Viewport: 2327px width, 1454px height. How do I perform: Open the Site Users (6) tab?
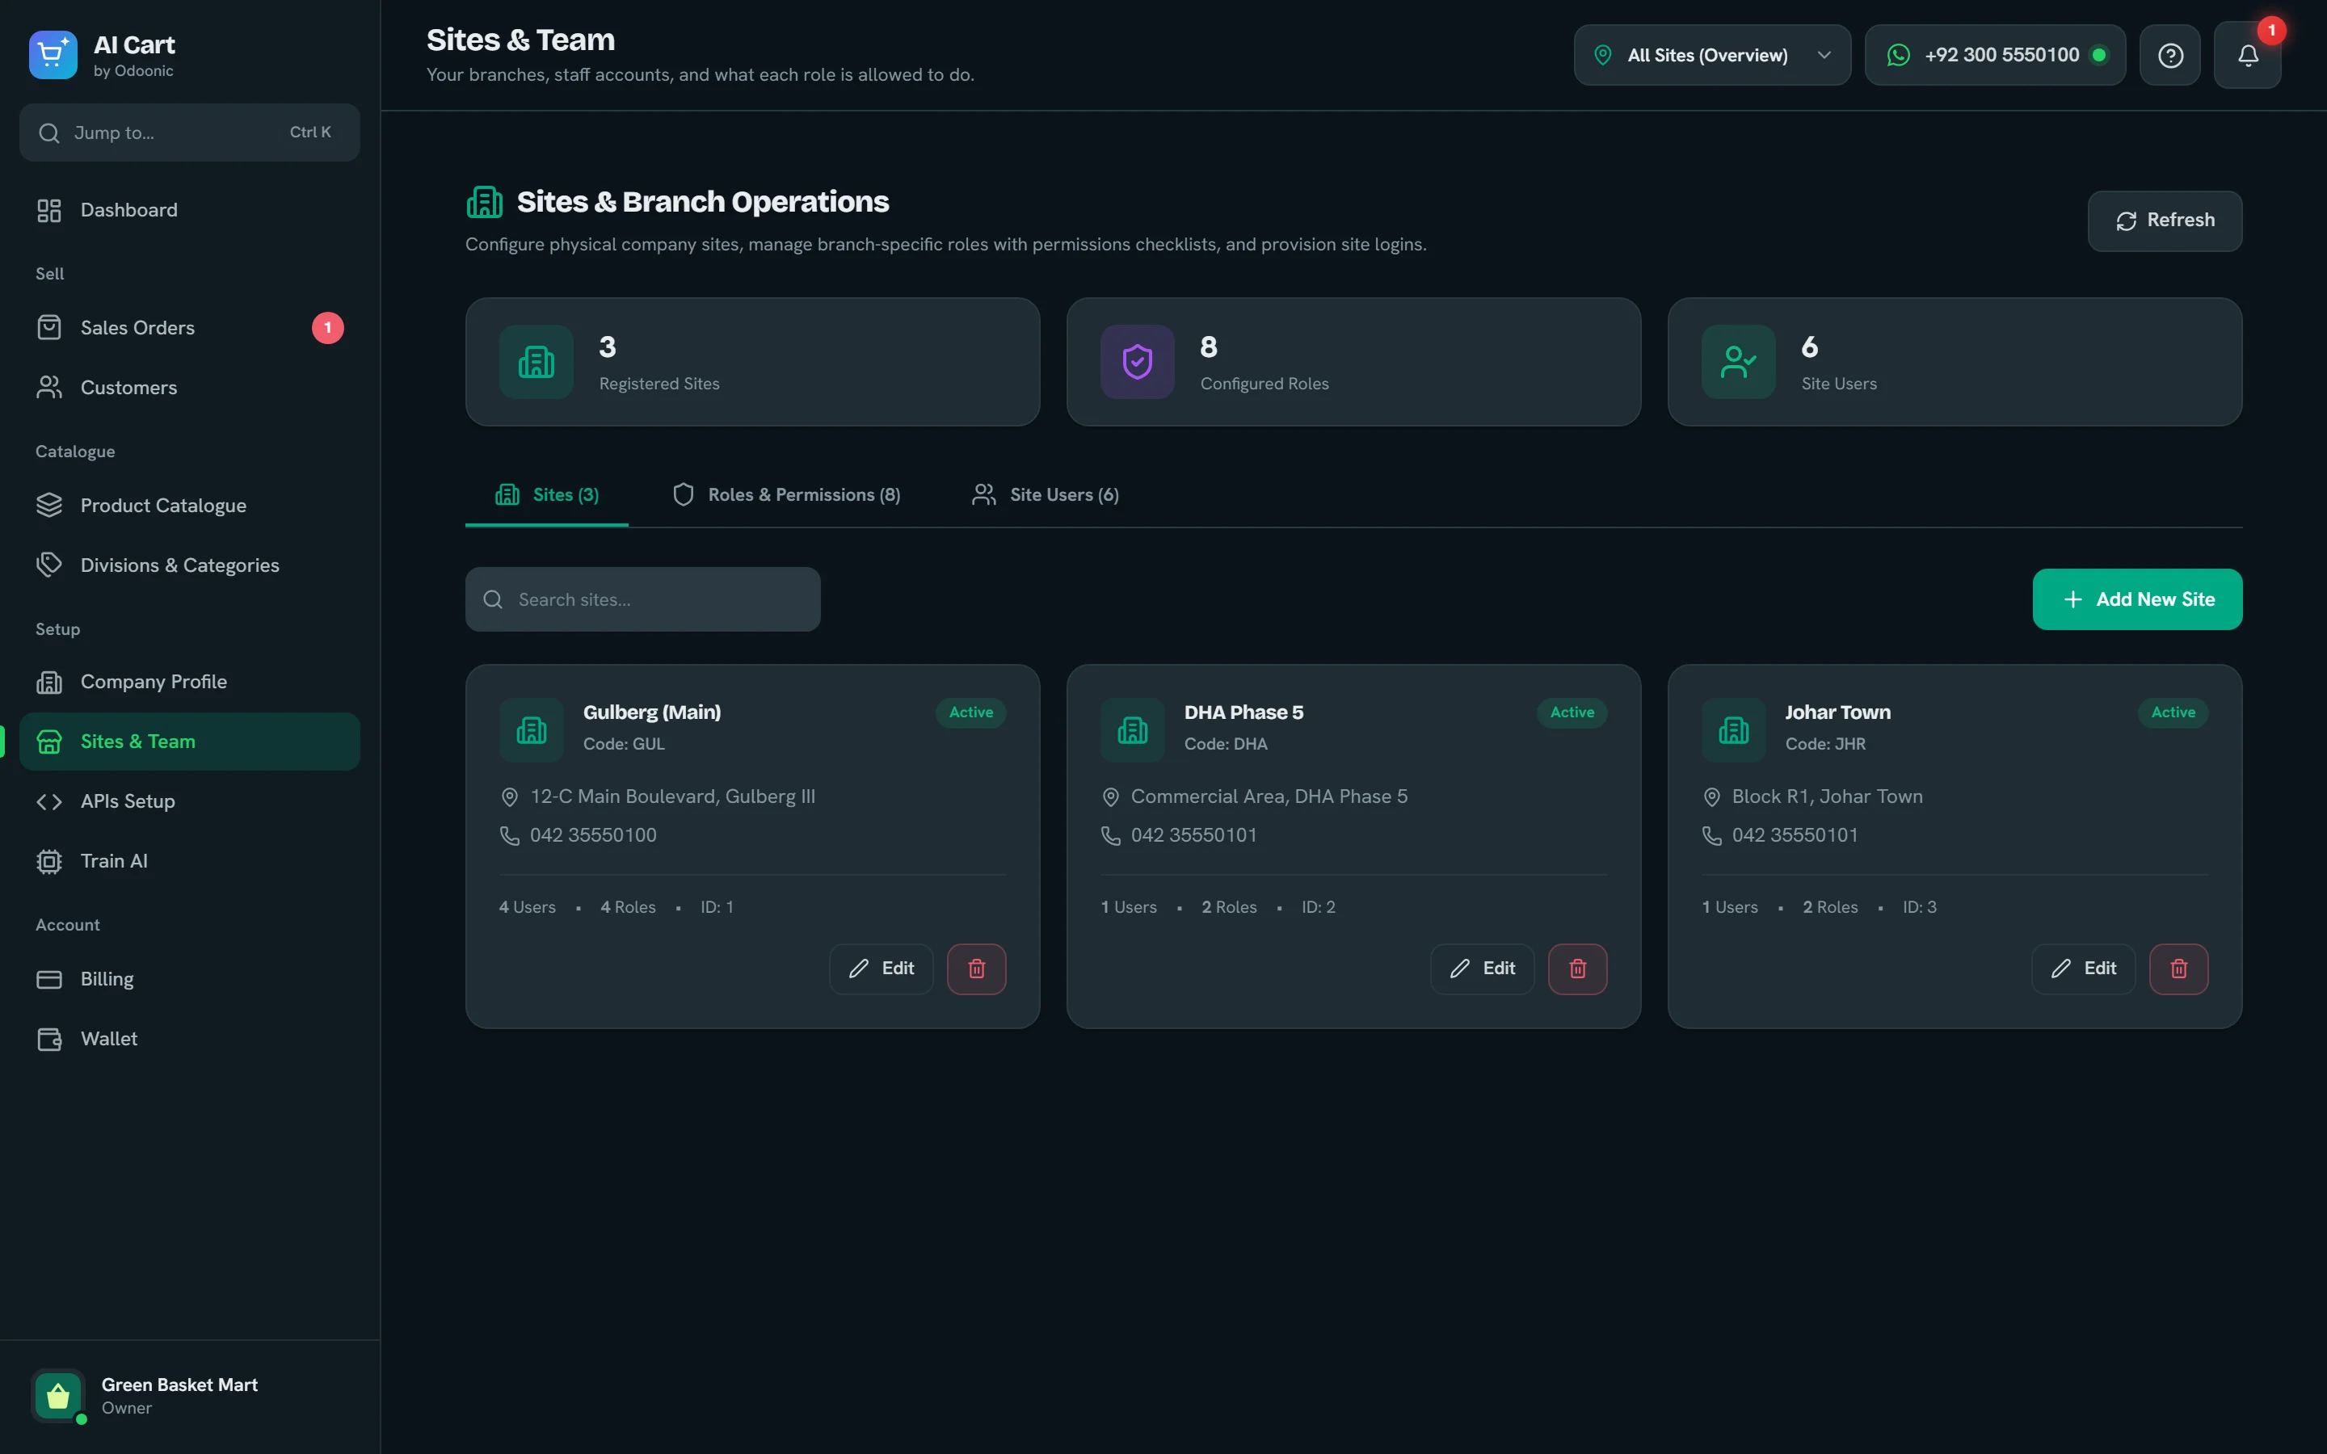[1046, 495]
